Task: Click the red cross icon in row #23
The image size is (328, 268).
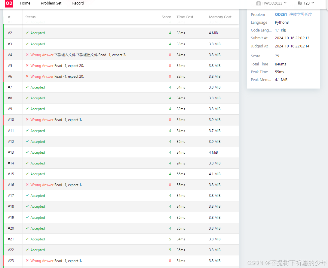Action: point(27,260)
